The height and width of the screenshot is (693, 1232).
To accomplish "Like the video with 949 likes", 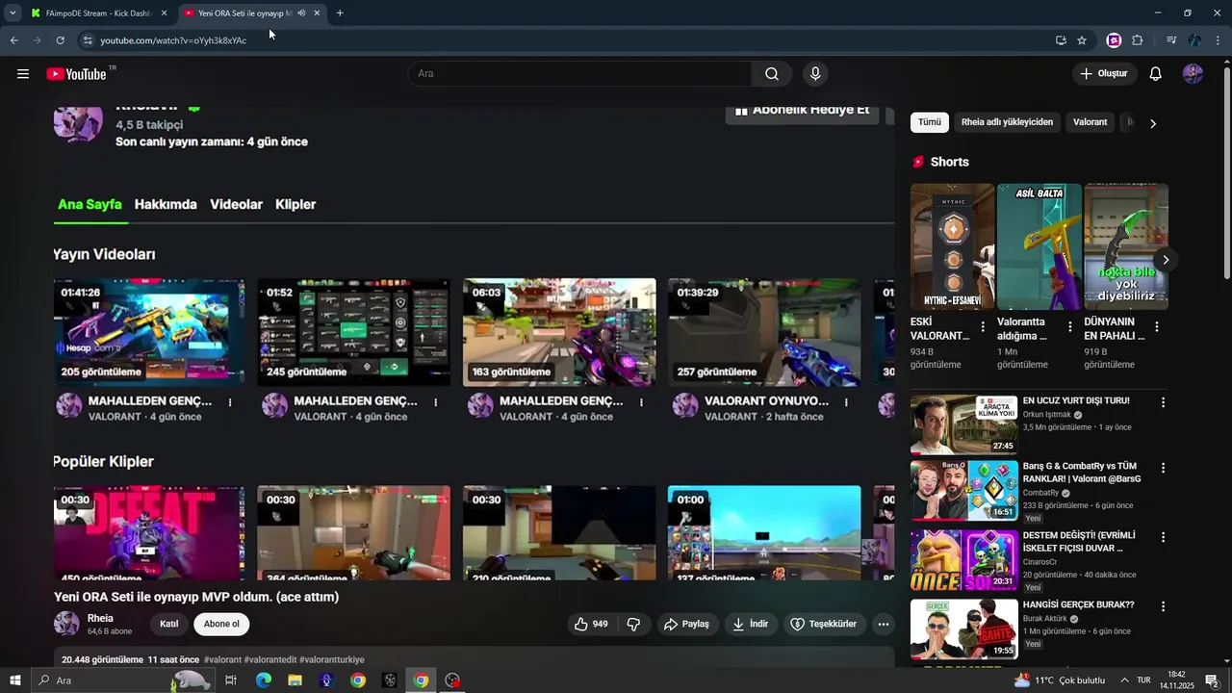I will pyautogui.click(x=591, y=624).
